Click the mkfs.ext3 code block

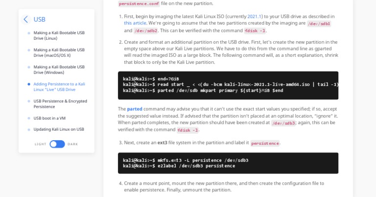(x=228, y=163)
